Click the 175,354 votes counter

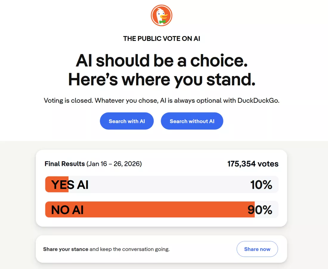pos(253,164)
